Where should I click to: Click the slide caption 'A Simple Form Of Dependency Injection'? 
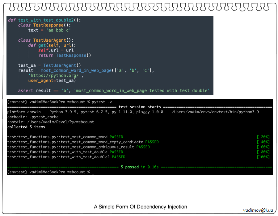[141, 207]
